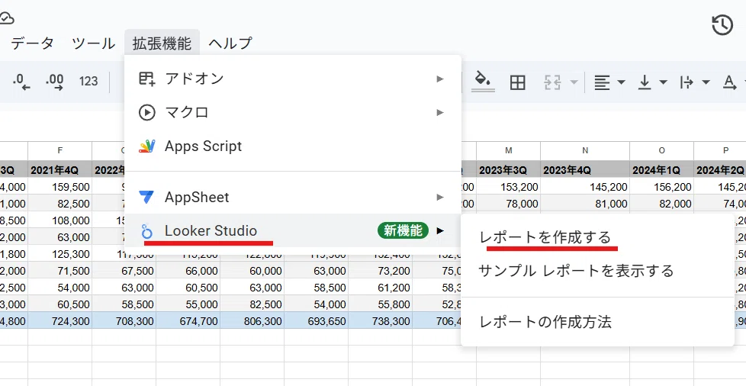Open the borders grid icon
Image resolution: width=746 pixels, height=386 pixels.
click(517, 82)
